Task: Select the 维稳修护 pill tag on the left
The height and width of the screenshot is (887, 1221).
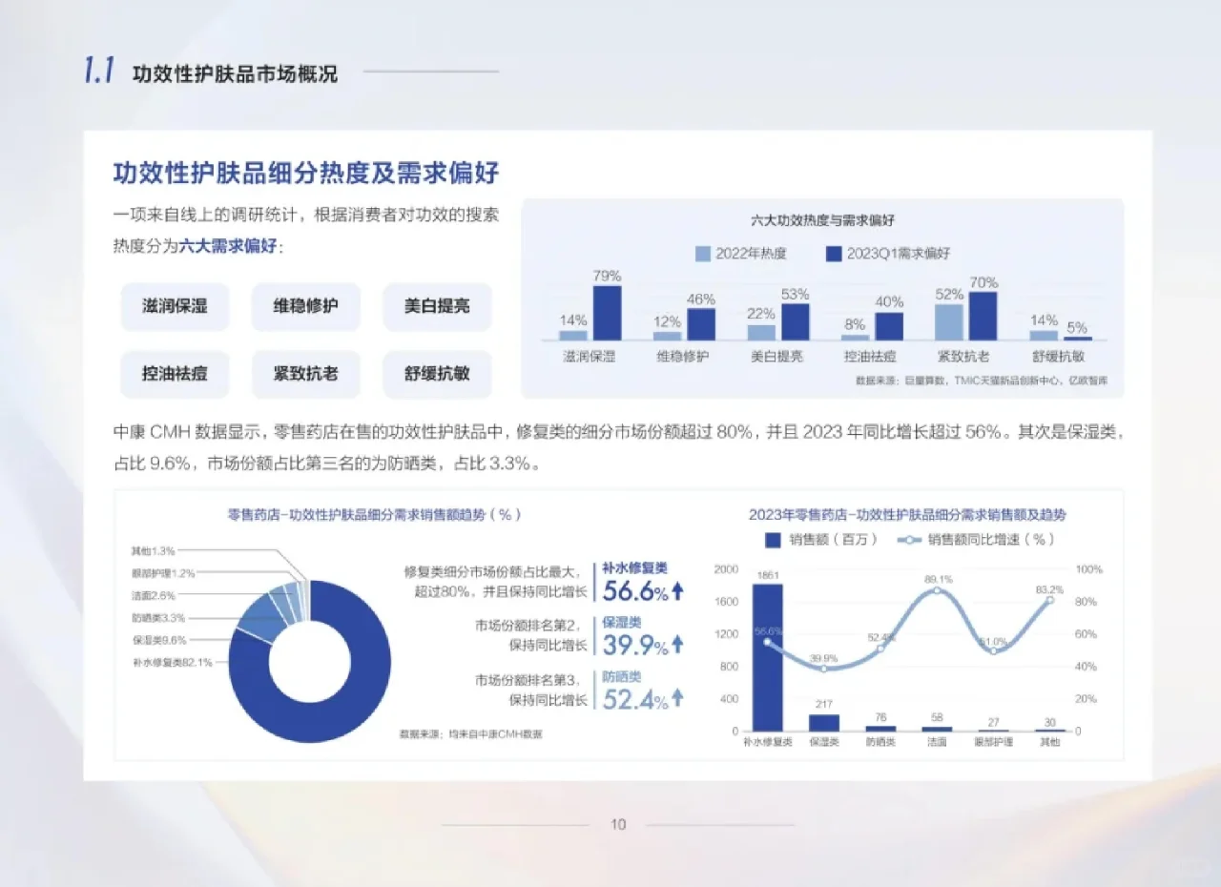Action: tap(305, 307)
